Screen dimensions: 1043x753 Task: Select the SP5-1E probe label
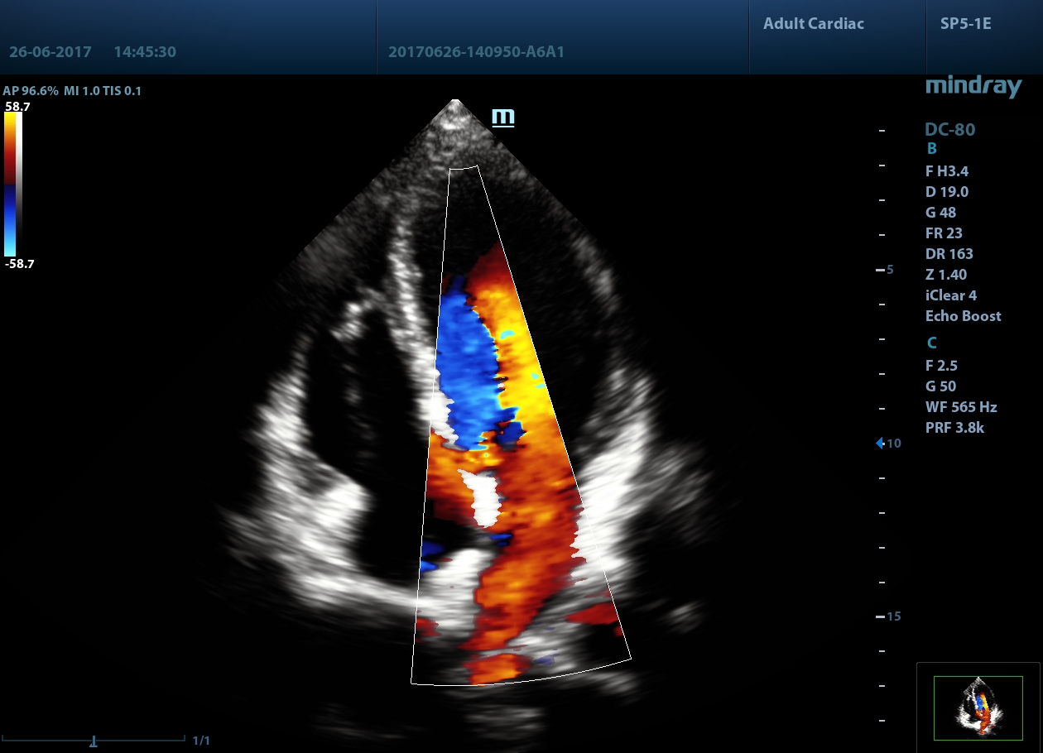pos(965,23)
